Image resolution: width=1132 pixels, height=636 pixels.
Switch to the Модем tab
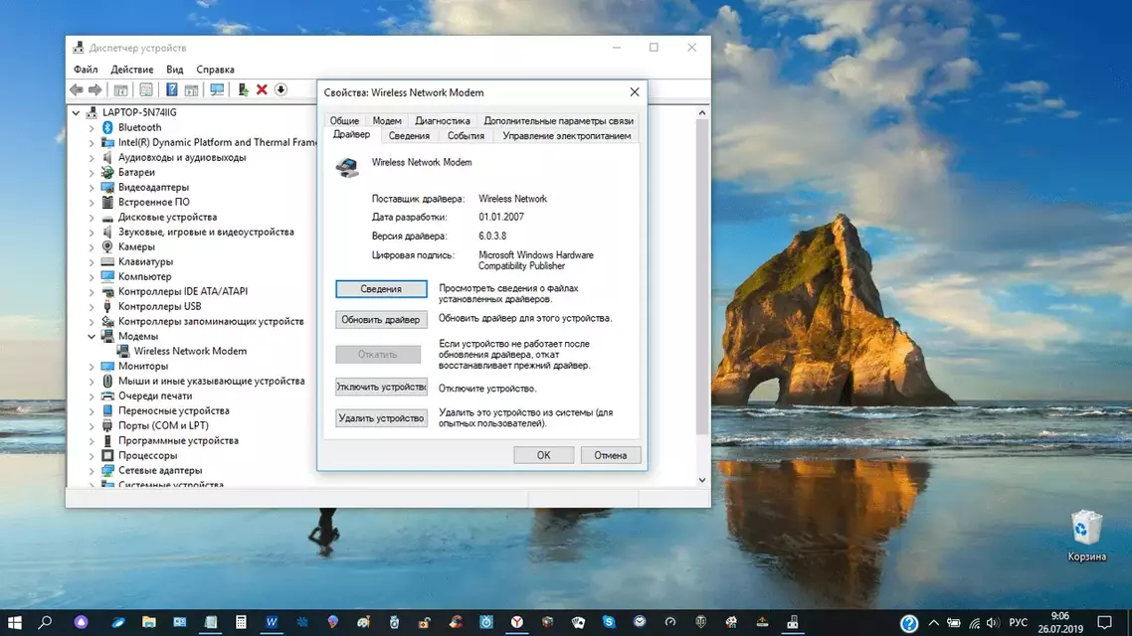(x=387, y=119)
